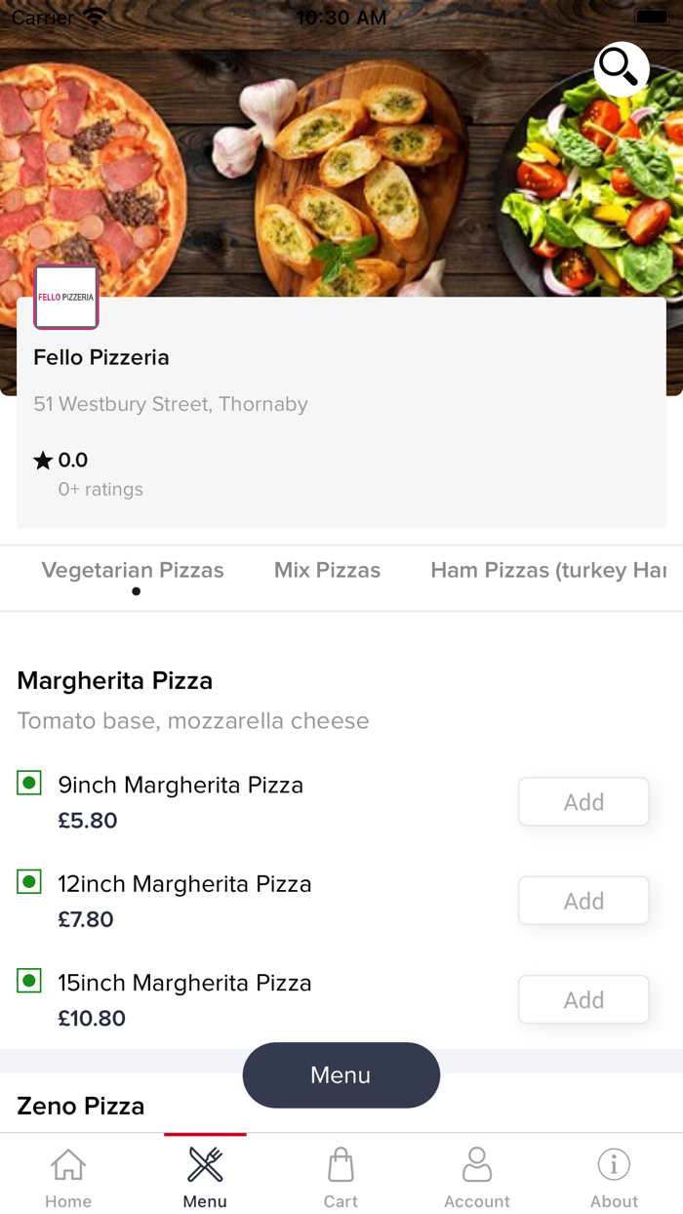Open the Fello Pizzeria logo thumbnail

[65, 298]
